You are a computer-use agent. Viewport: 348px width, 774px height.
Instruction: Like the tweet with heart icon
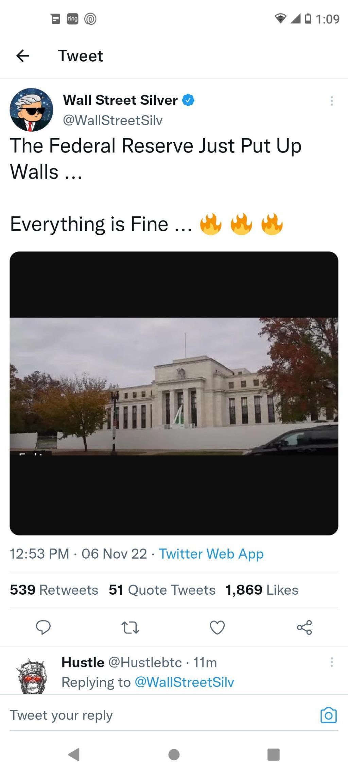217,627
